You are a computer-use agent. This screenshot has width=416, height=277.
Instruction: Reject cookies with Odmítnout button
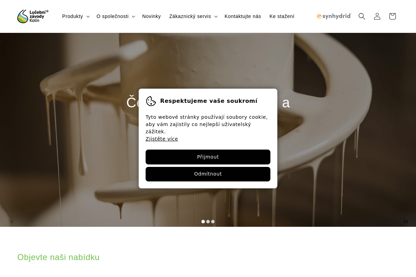tap(208, 174)
